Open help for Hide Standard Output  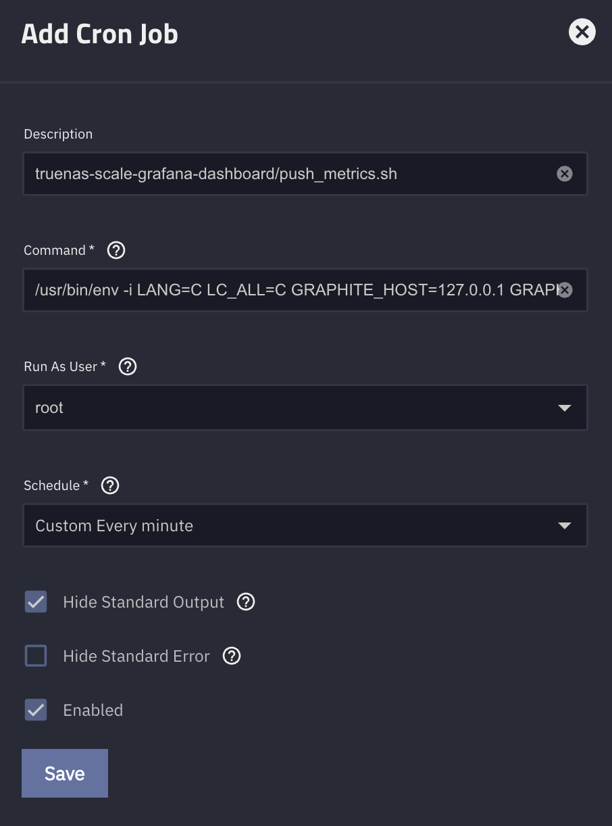click(x=246, y=602)
